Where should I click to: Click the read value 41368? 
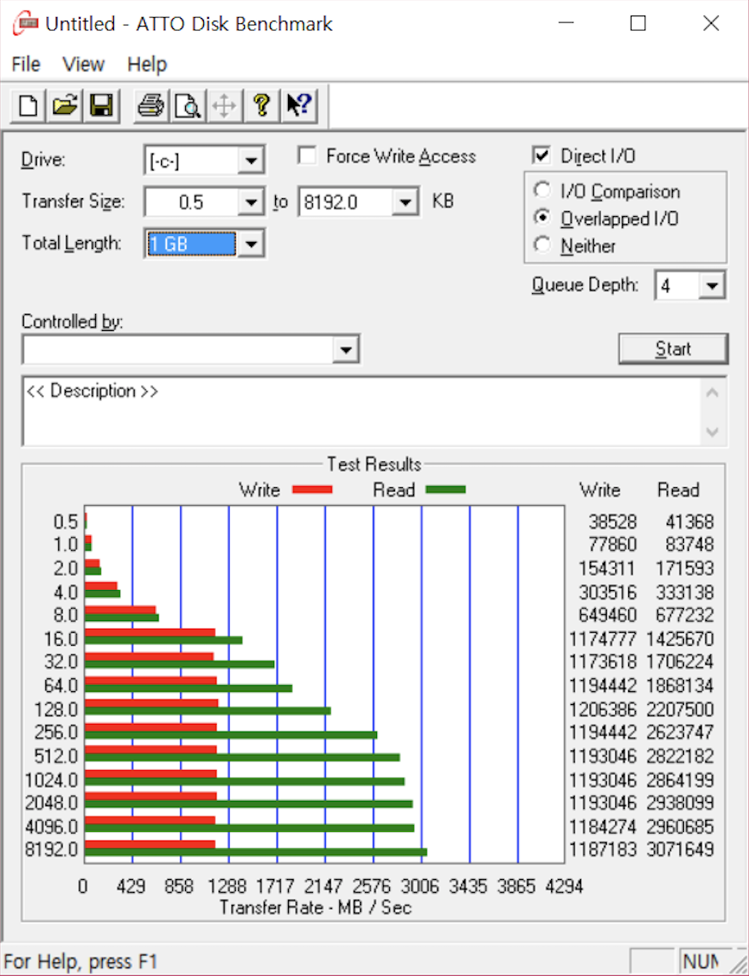pyautogui.click(x=689, y=521)
